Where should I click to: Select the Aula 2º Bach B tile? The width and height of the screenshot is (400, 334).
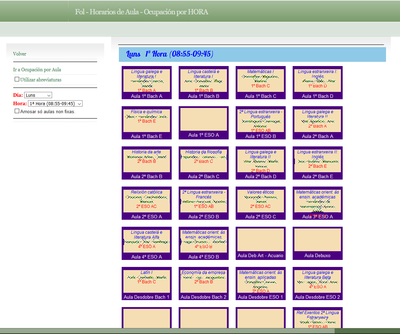[147, 163]
